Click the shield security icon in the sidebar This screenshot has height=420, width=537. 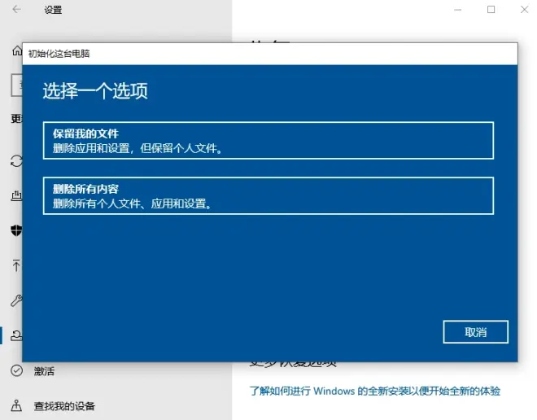coord(16,230)
